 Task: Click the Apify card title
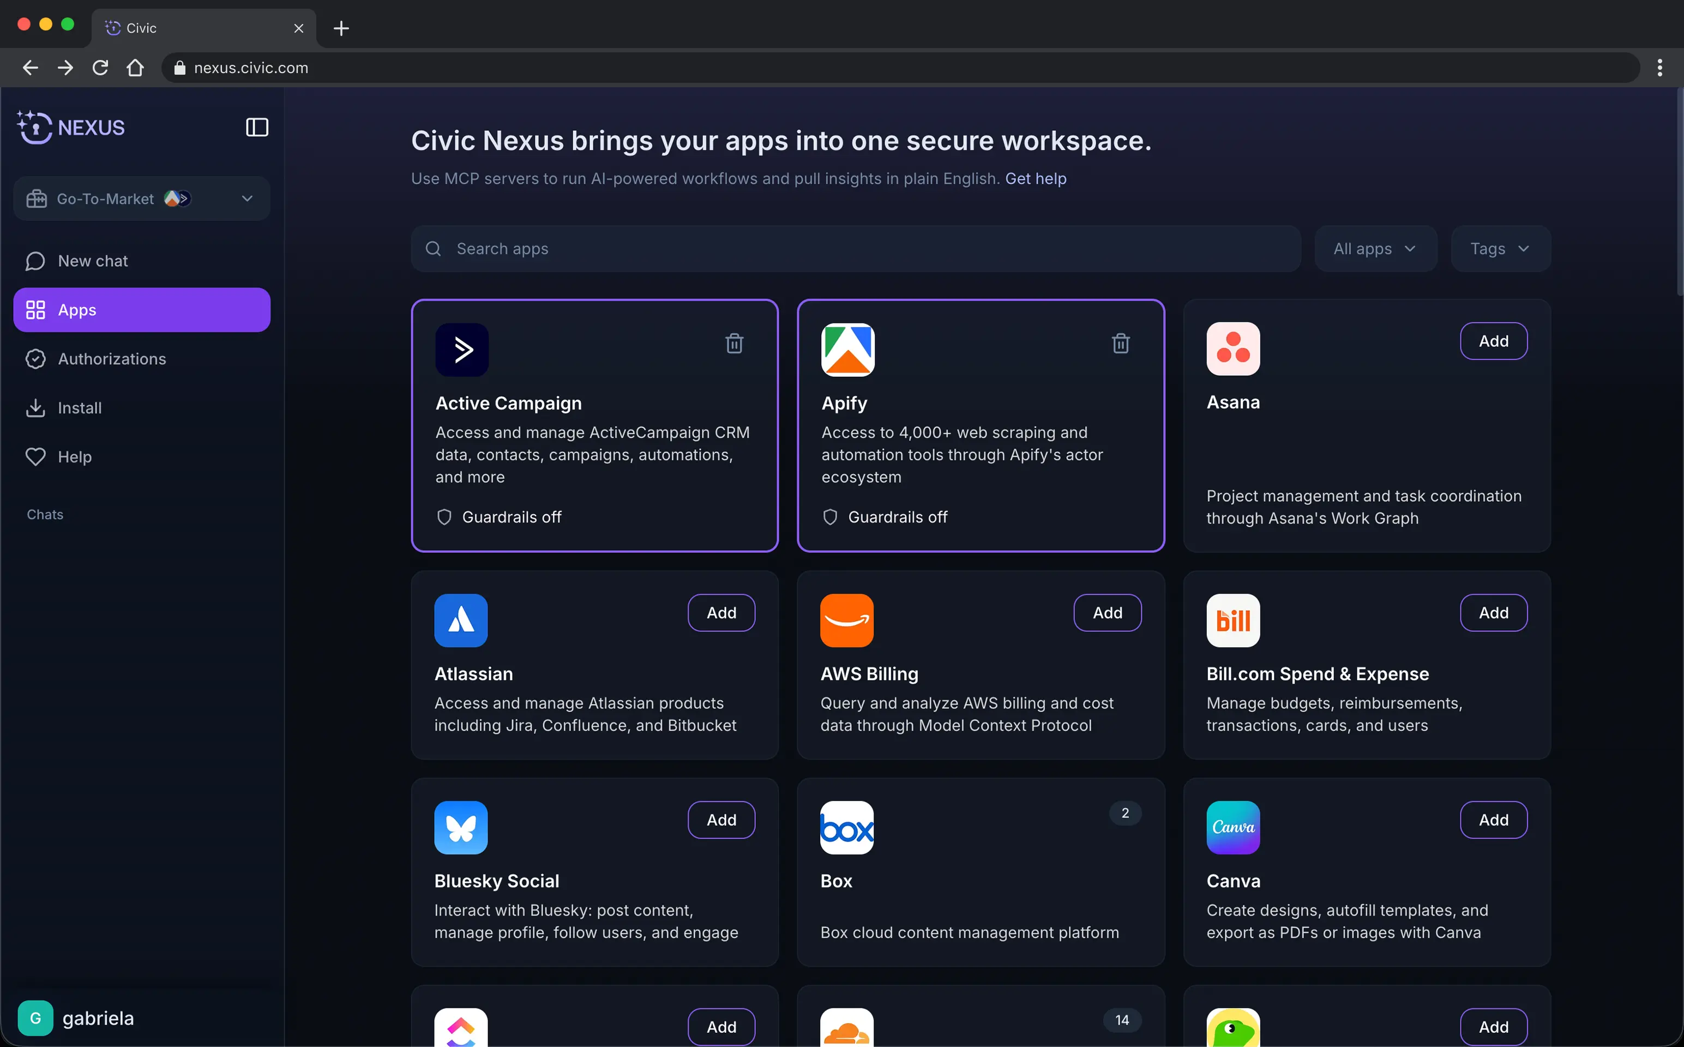844,403
